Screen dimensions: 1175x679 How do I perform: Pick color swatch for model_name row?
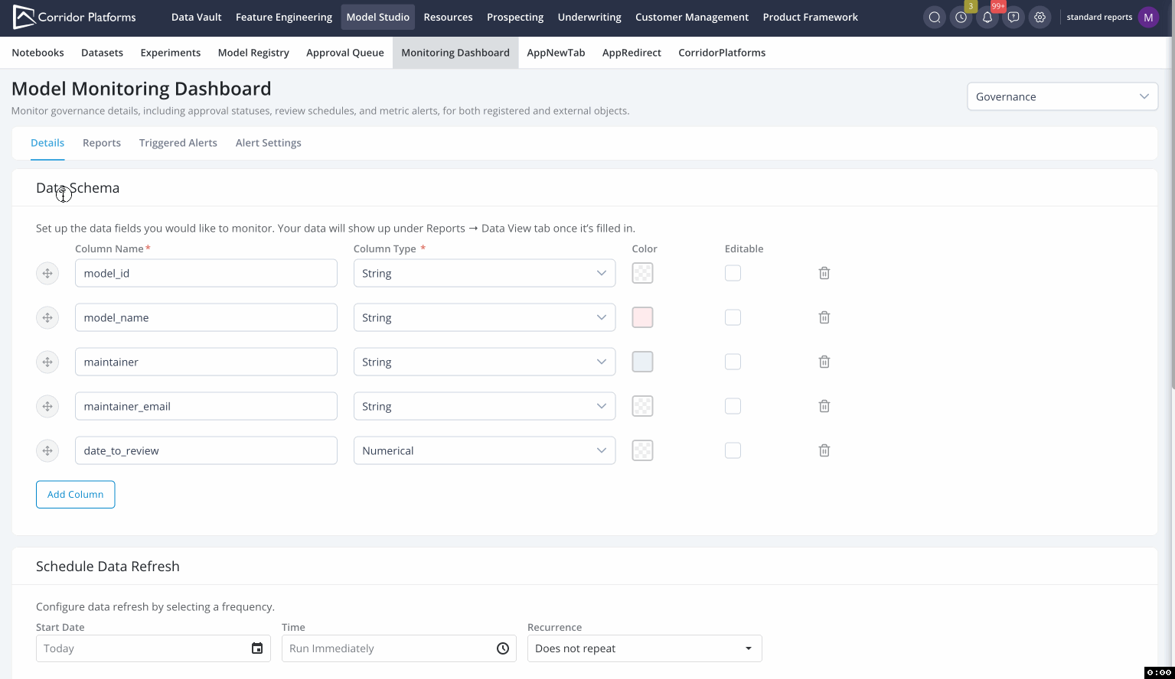point(642,317)
